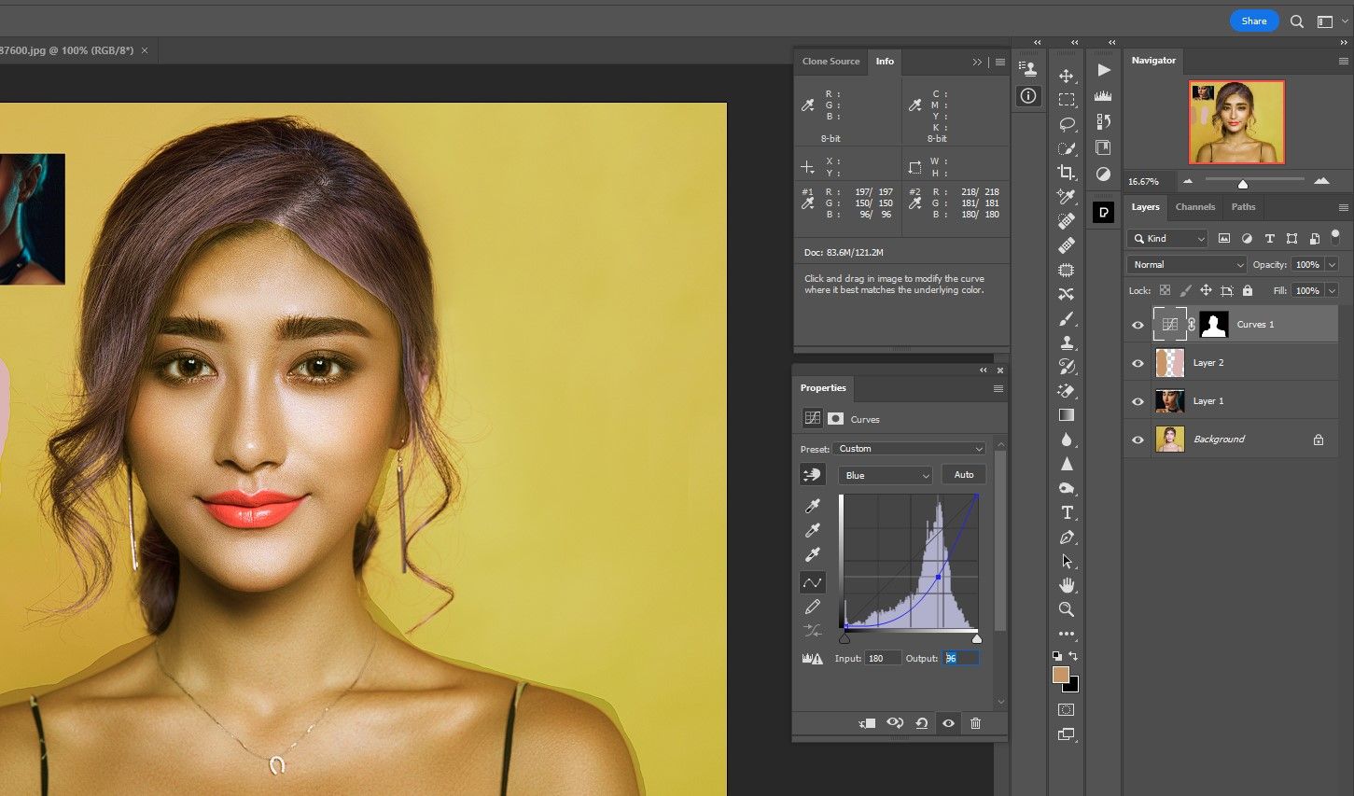1354x796 pixels.
Task: Open the Edit Toolbar three-dots menu
Action: pyautogui.click(x=1067, y=634)
